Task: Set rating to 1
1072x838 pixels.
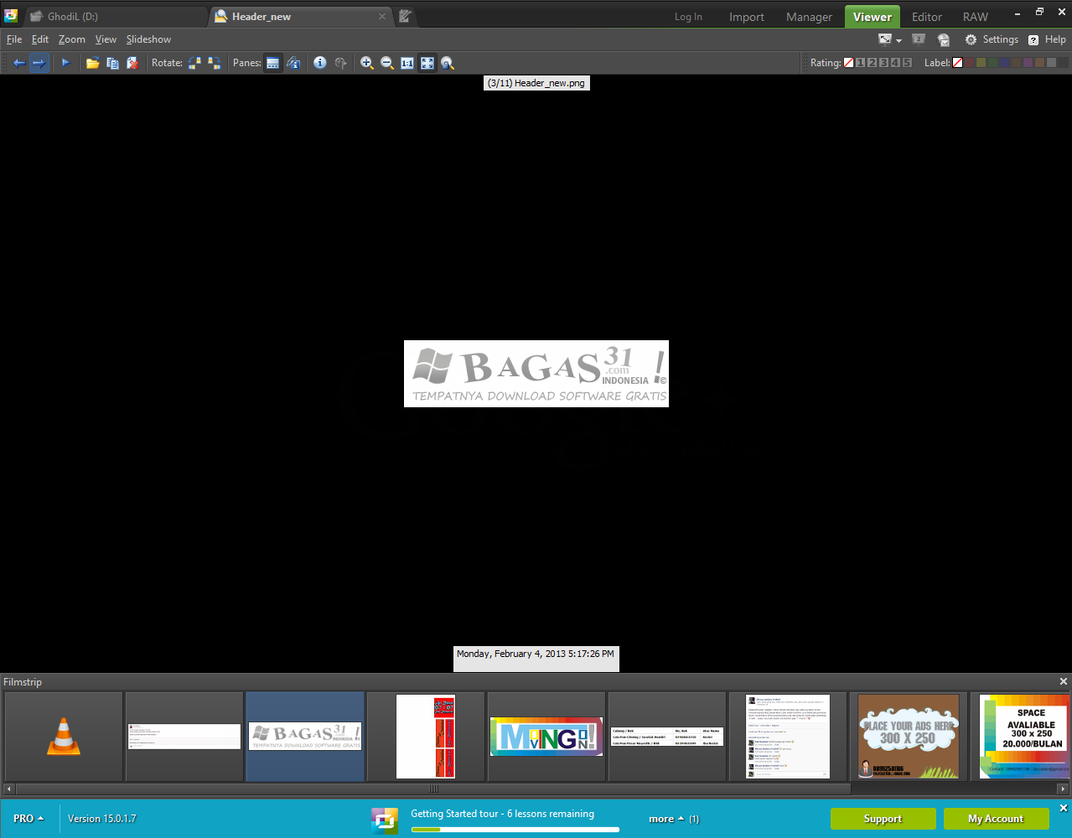Action: (860, 63)
